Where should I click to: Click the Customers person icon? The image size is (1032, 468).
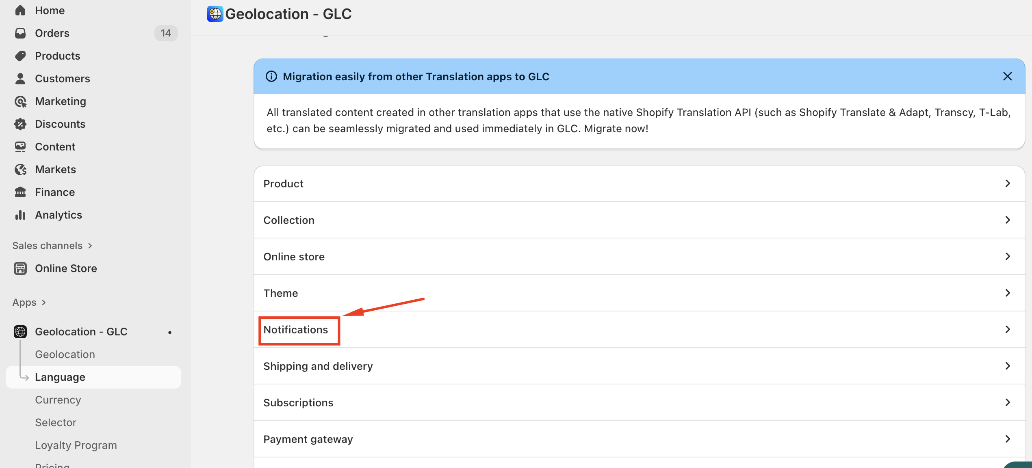click(x=20, y=79)
